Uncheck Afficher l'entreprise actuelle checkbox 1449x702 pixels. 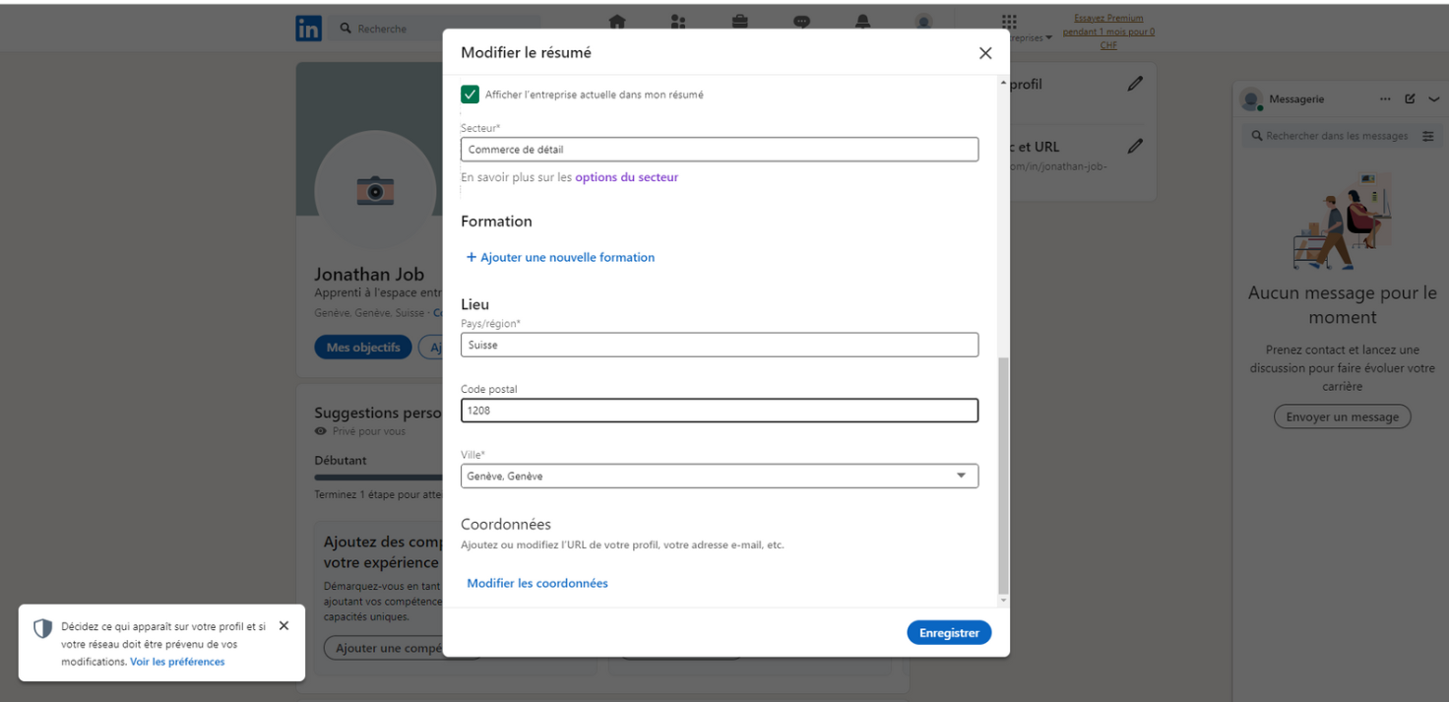tap(471, 95)
